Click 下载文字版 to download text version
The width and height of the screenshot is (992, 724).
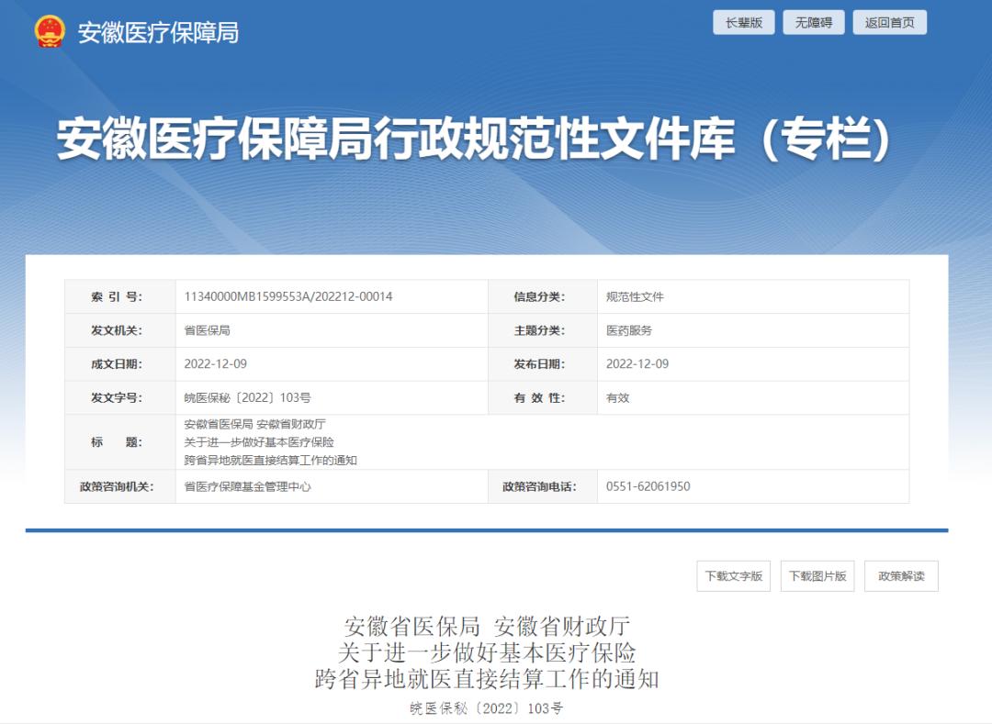(x=732, y=575)
